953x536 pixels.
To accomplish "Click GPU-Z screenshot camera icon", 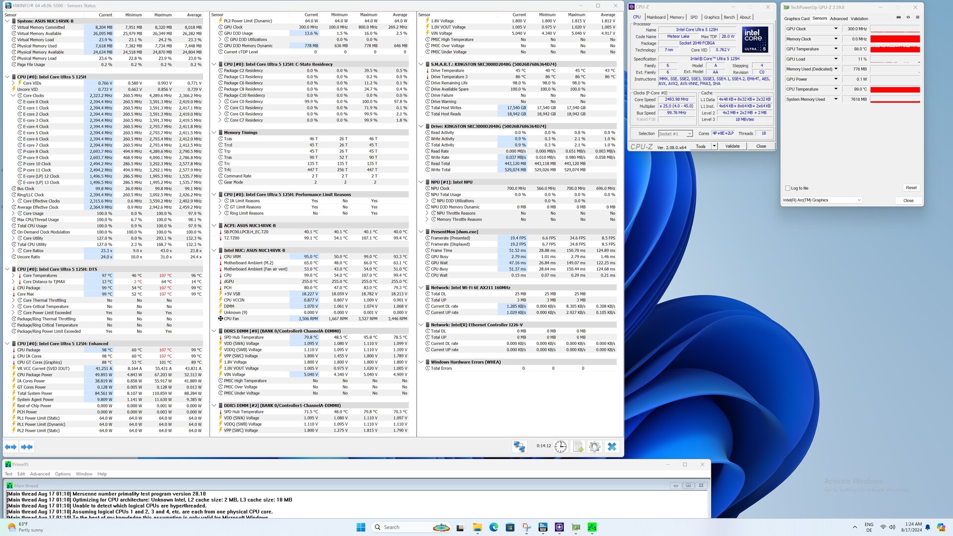I will (898, 17).
